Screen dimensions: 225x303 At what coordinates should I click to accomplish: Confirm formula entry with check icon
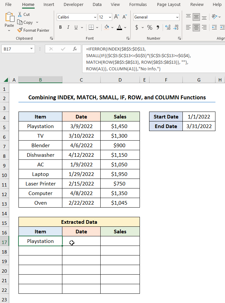click(63, 49)
